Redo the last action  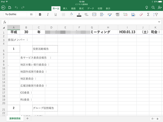(x=23, y=7)
